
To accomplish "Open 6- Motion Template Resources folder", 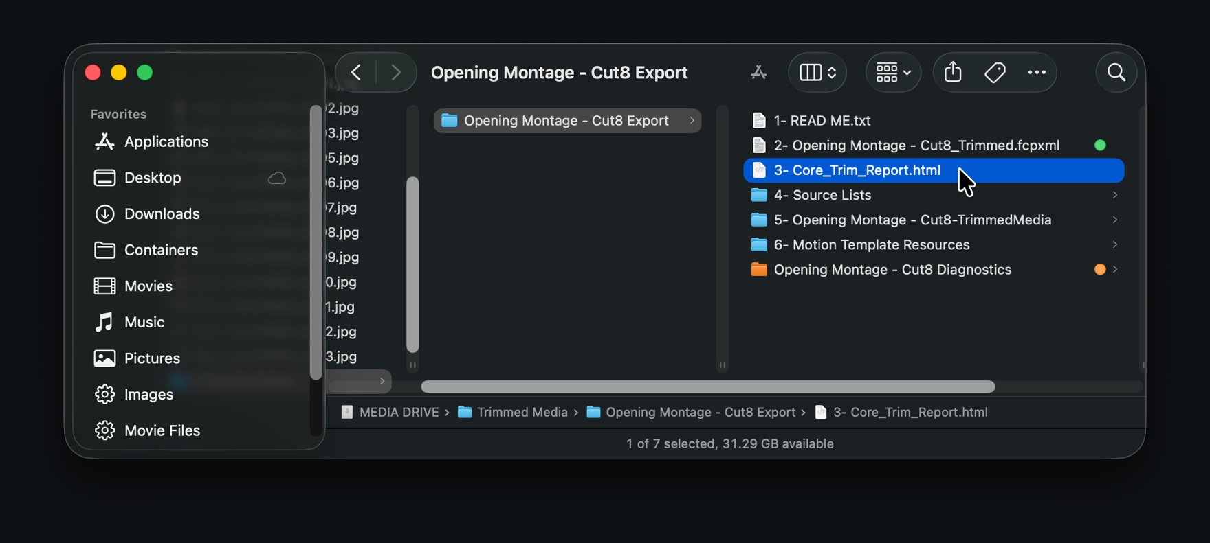I will point(934,244).
